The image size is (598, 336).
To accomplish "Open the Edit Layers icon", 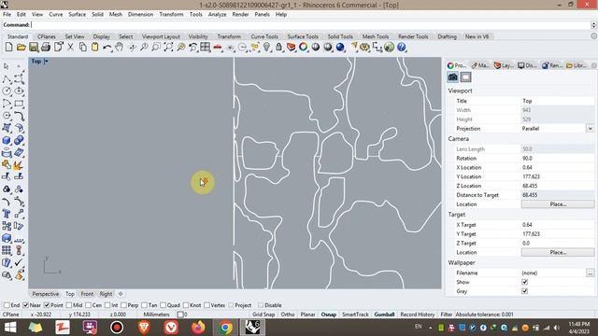I will 291,47.
